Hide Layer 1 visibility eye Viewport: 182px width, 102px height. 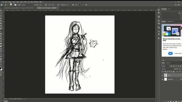coord(162,75)
